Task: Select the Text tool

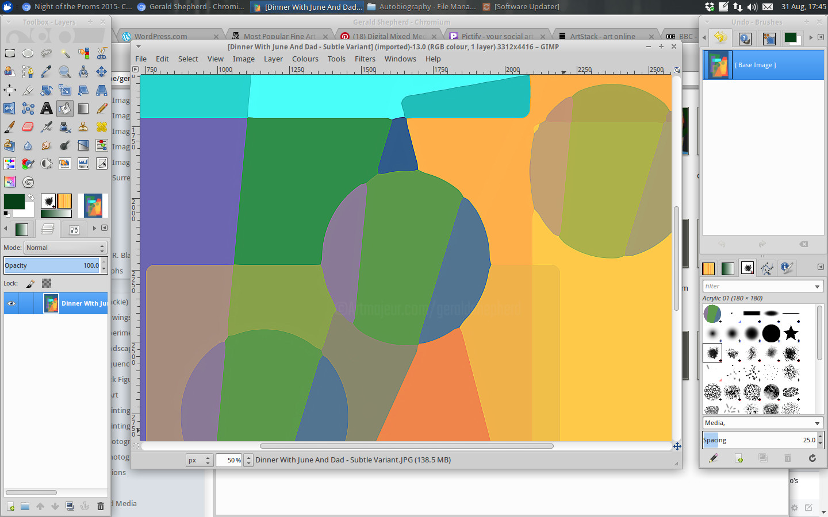Action: tap(47, 109)
